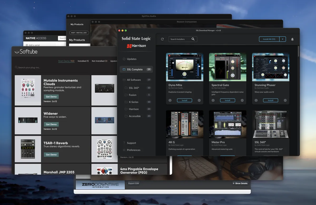Click the info icon on Dyno Mite card
Viewport: 316px width, 205px height.
170,100
